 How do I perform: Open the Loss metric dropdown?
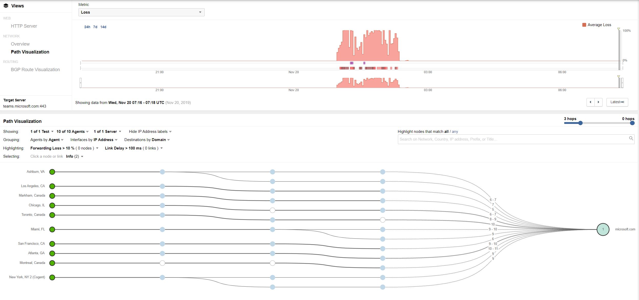[x=141, y=12]
